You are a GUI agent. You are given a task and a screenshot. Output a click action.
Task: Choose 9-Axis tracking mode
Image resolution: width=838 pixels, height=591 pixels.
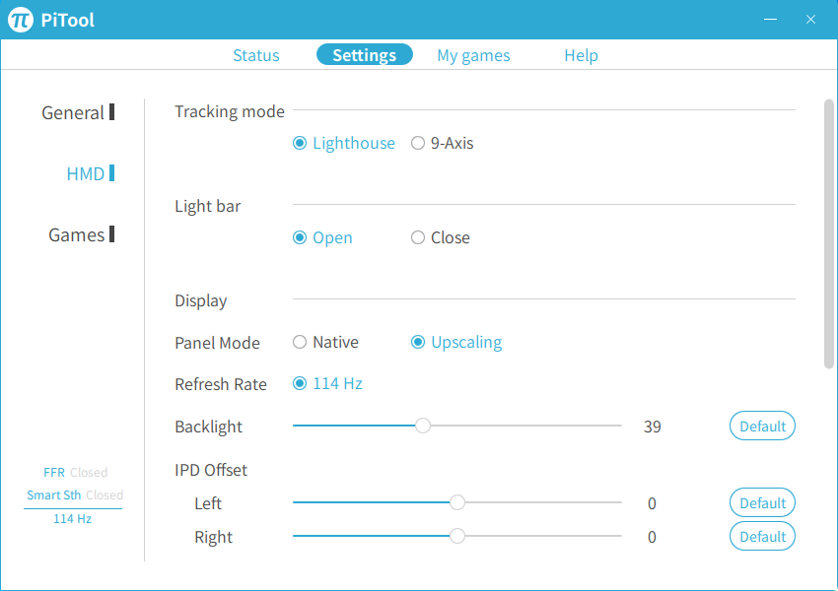pyautogui.click(x=442, y=143)
